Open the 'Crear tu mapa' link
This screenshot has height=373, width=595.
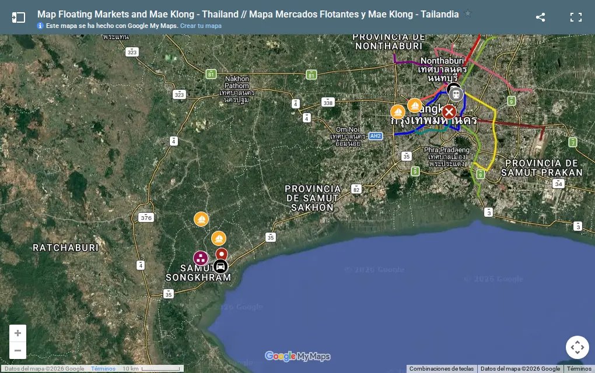click(201, 26)
